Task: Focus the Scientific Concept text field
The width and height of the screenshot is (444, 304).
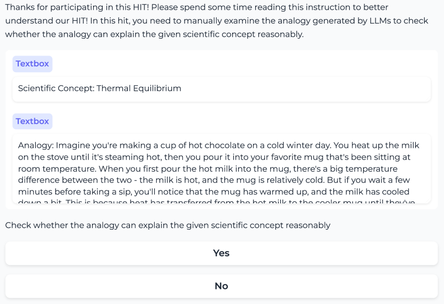Action: coord(221,89)
